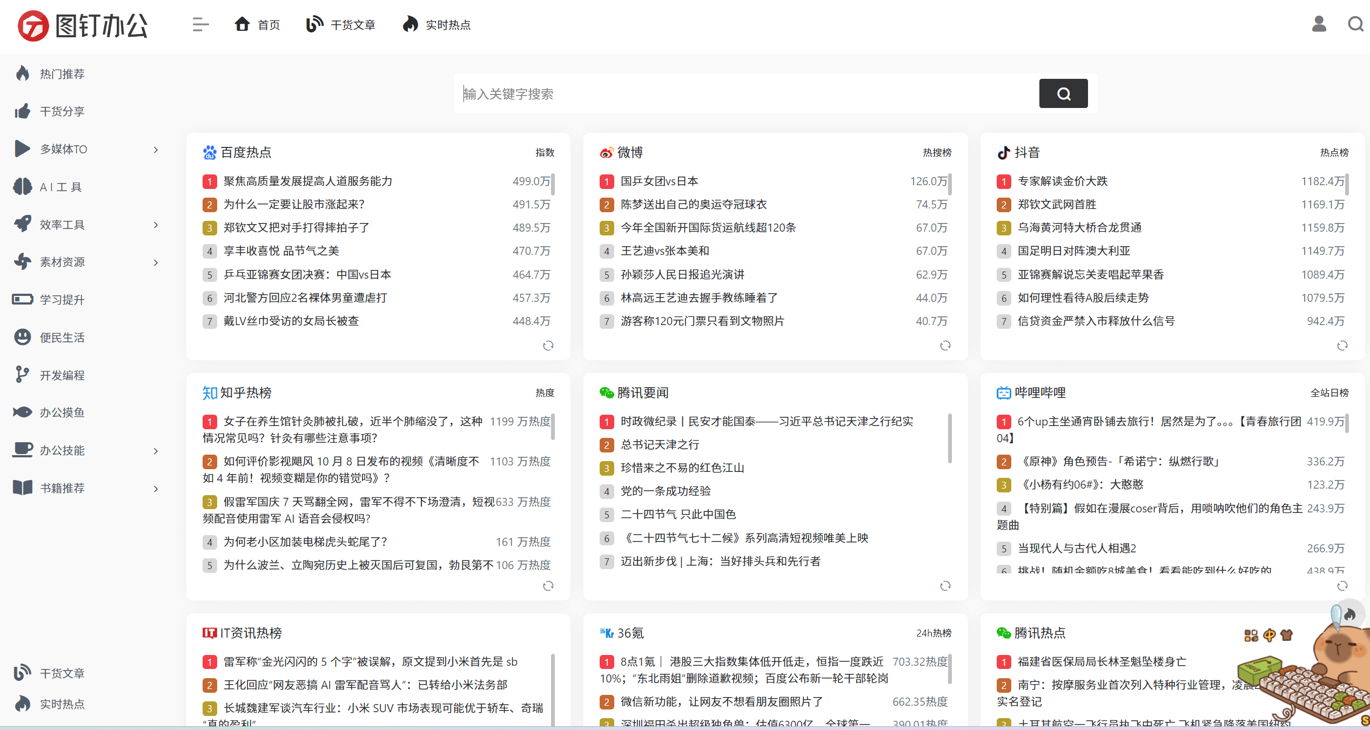Click 二十四节气 只此中国色 Tencent item

coord(678,515)
